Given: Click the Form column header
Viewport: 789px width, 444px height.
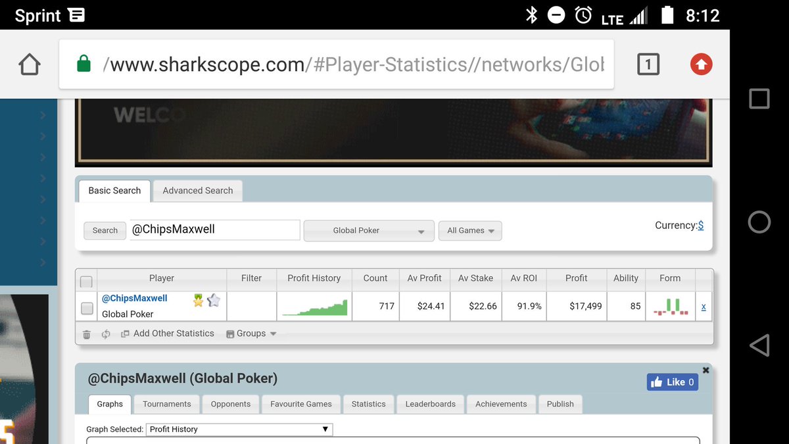Looking at the screenshot, I should (x=670, y=278).
